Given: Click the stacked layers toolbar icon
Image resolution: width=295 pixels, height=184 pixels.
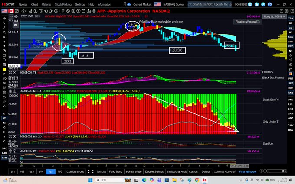Looking at the screenshot, I should pyautogui.click(x=94, y=11).
